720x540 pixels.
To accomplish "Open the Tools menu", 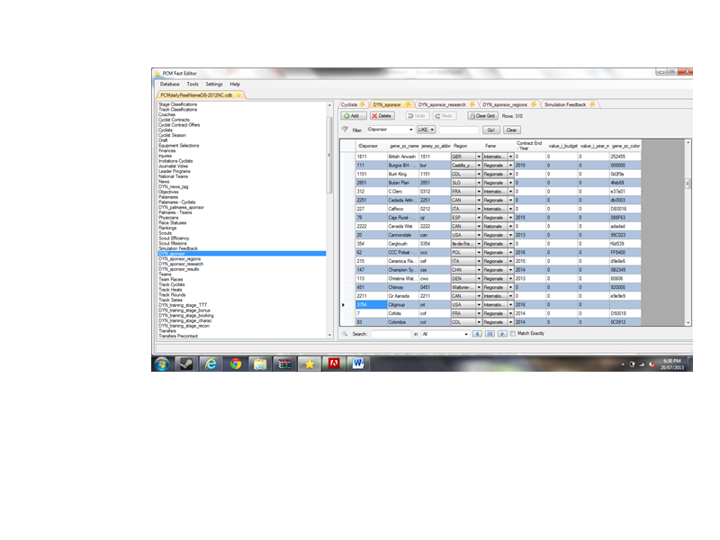I will 193,84.
